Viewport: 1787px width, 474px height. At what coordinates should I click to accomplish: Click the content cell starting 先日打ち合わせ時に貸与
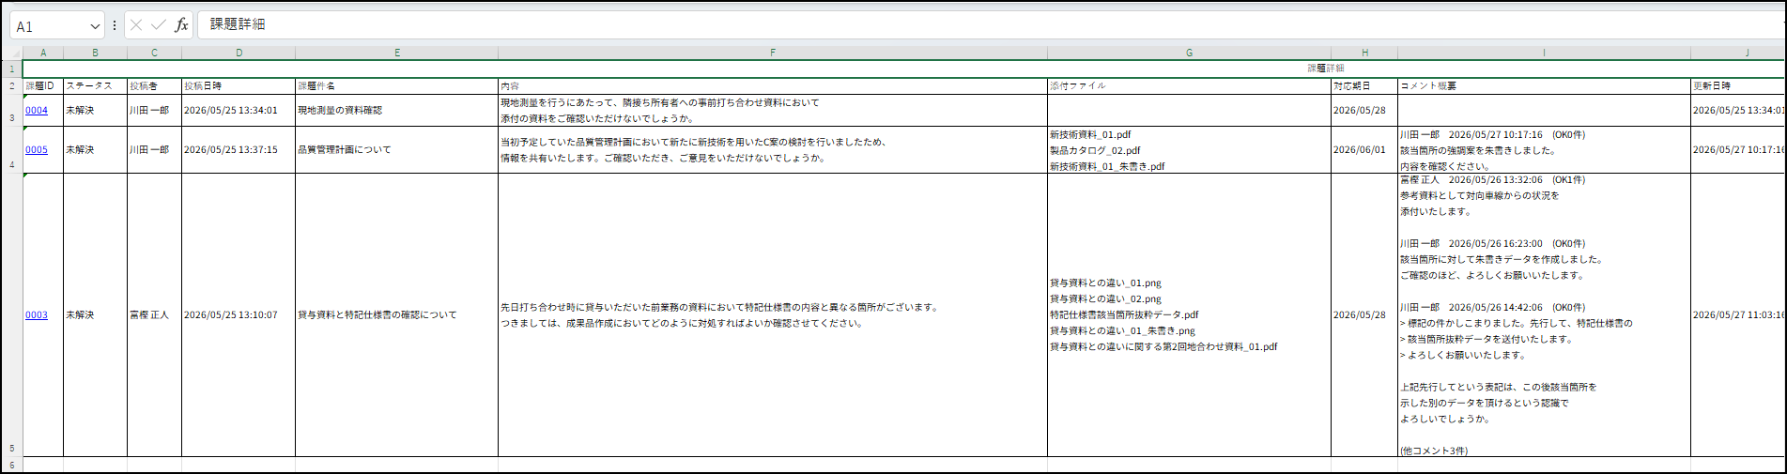pyautogui.click(x=773, y=315)
